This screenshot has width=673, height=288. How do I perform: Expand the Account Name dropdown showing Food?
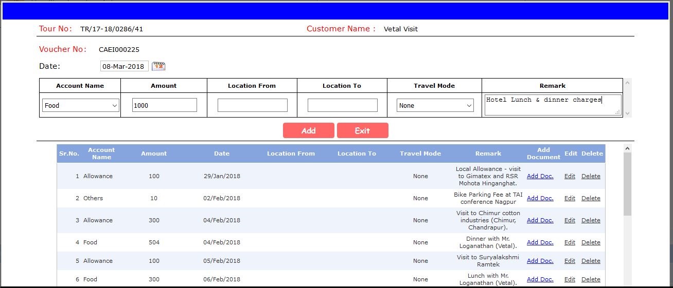(x=81, y=105)
